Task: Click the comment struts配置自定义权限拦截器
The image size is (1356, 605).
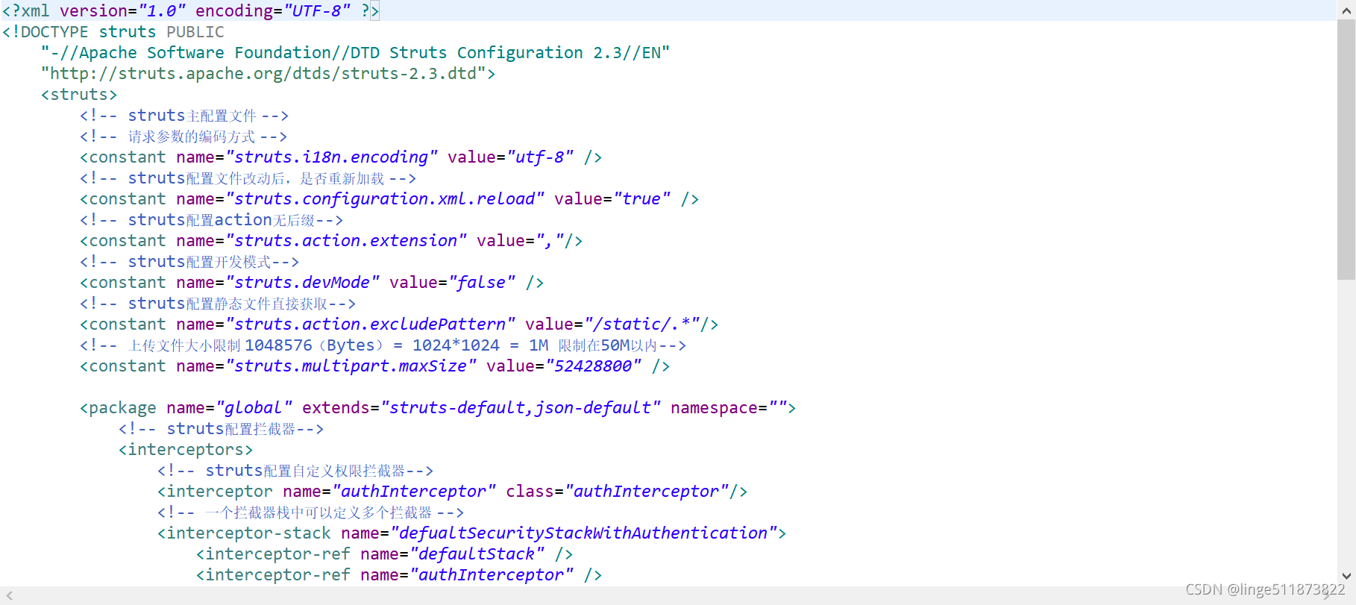Action: pyautogui.click(x=295, y=471)
